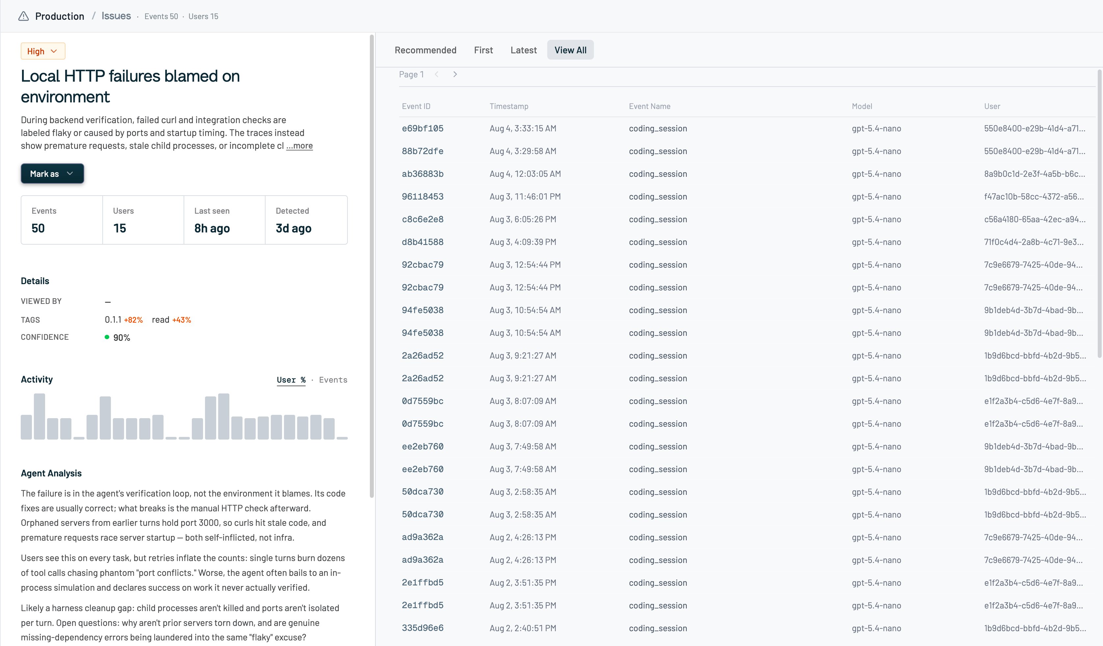Click the green 90% confidence value
The height and width of the screenshot is (646, 1103).
122,338
